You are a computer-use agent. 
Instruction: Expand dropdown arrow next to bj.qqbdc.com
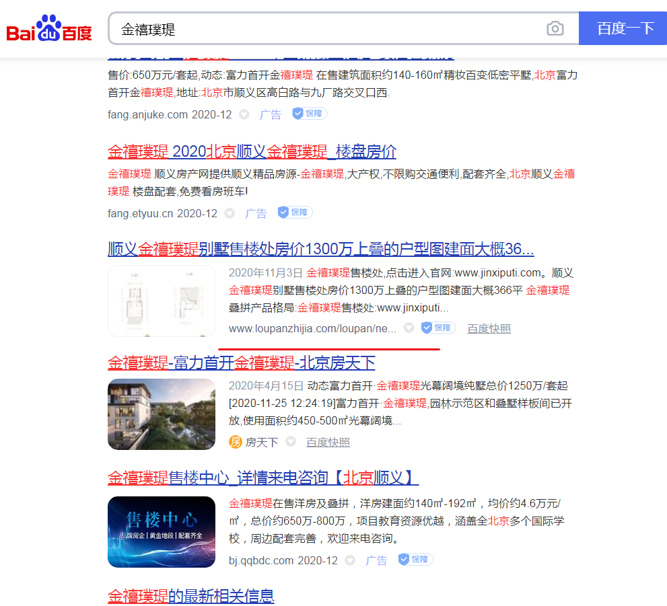click(350, 560)
